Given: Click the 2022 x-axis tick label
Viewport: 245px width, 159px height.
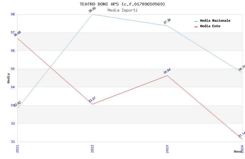Looking at the screenshot, I should 92,149.
